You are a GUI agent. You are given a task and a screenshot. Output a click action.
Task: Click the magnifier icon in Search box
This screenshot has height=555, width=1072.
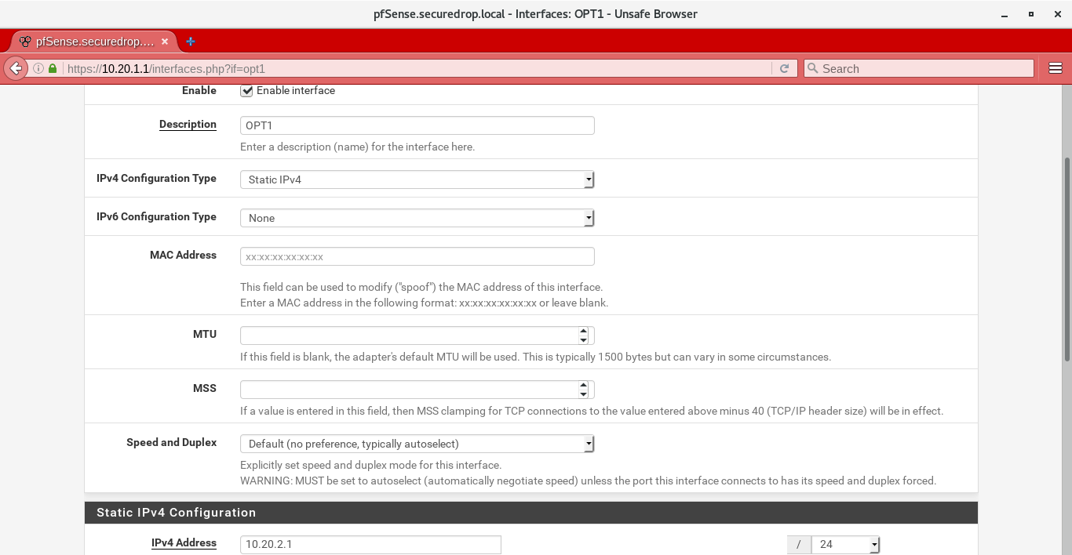(x=813, y=68)
